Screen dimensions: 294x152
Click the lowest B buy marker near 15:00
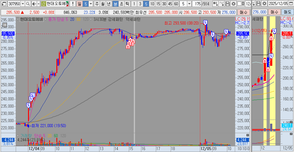tap(128, 47)
